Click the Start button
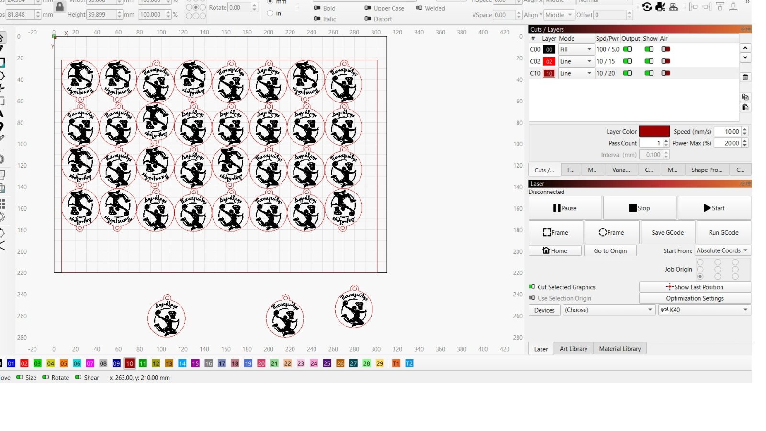The image size is (766, 431). pos(714,208)
